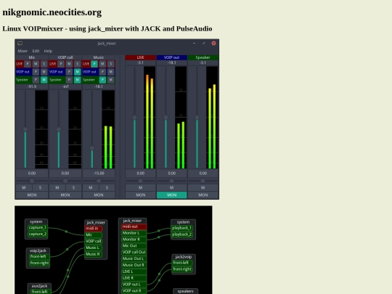Select the playback_2 system port
This screenshot has width=392, height=294.
(x=181, y=234)
